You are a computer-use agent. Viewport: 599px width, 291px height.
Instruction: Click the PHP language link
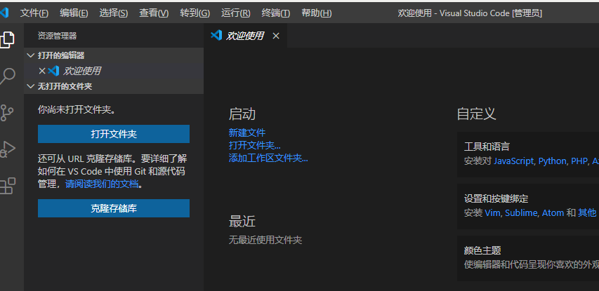579,161
